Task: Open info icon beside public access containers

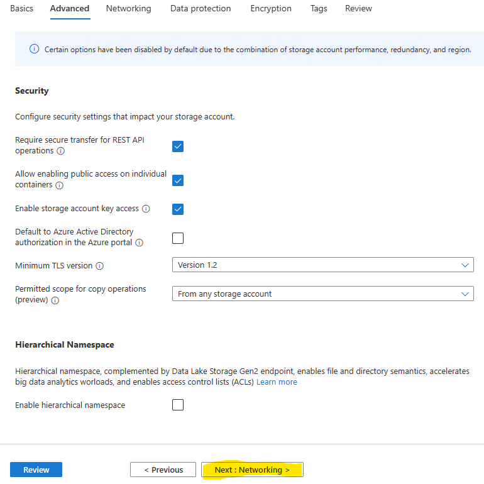Action: (59, 185)
